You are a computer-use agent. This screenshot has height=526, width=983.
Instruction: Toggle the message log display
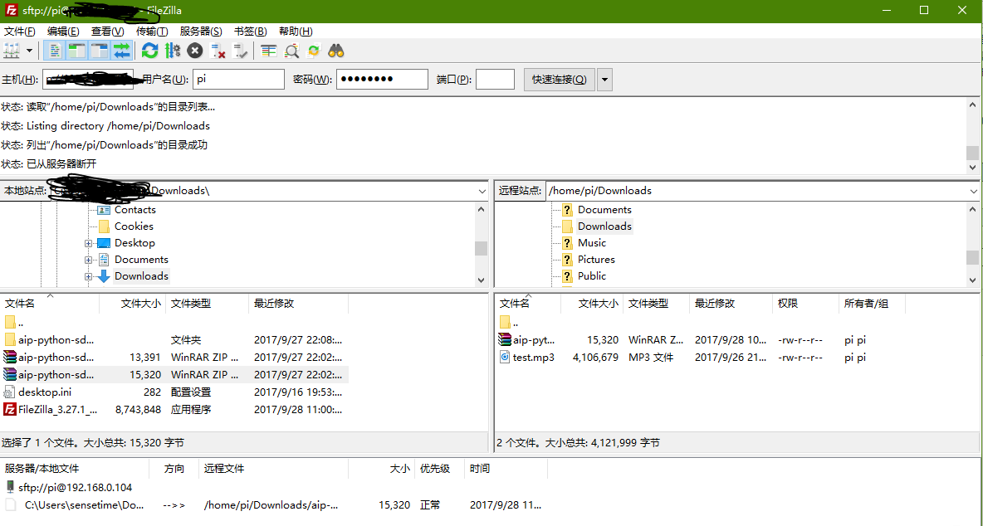coord(55,51)
